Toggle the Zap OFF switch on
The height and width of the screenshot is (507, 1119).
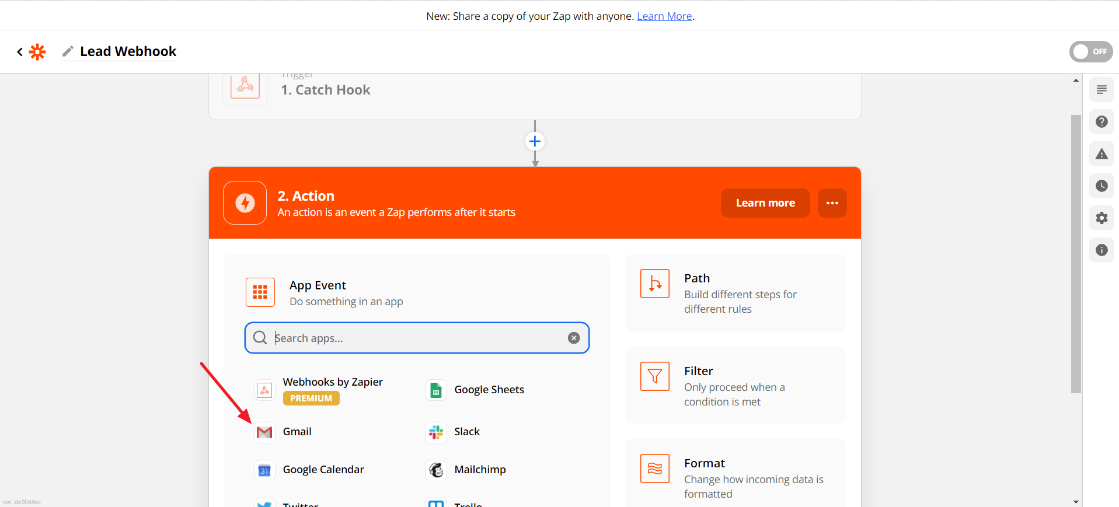(1091, 51)
